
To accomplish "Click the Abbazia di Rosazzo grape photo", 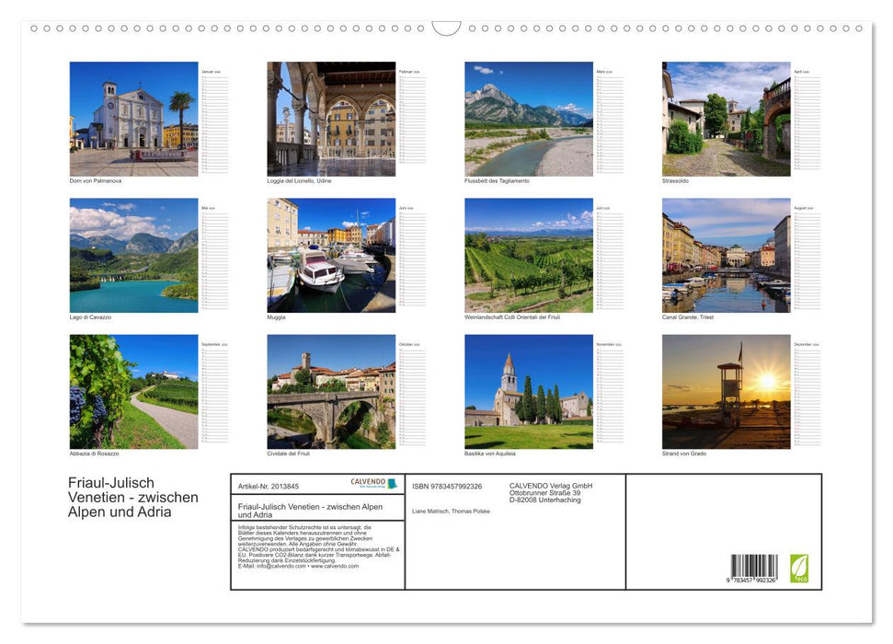I will coord(133,391).
